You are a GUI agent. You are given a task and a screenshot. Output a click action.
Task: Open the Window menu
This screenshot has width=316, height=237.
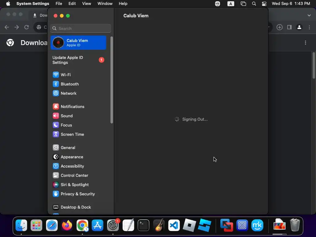click(x=105, y=4)
